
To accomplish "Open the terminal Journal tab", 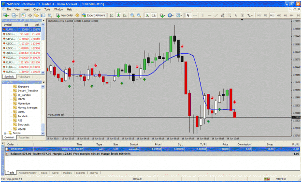I will click(94, 173).
